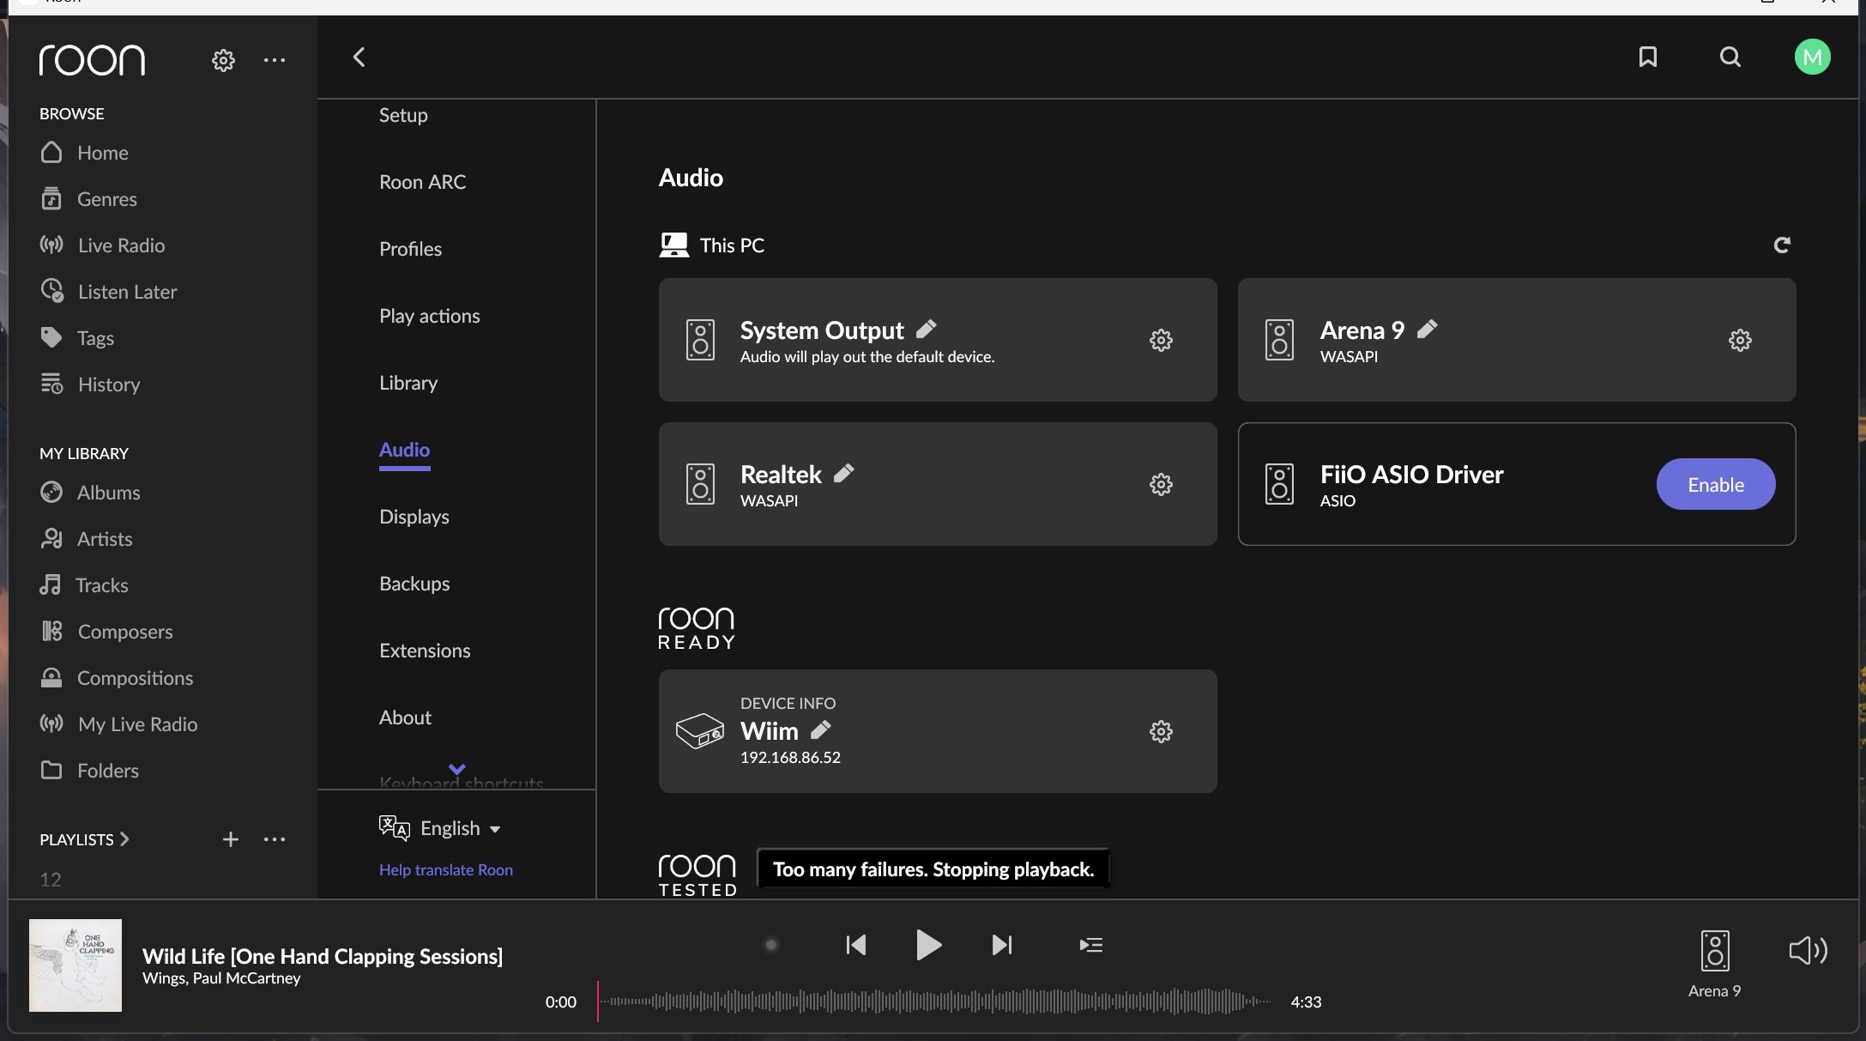1866x1041 pixels.
Task: Open Arena 9 device settings gear
Action: pos(1740,340)
